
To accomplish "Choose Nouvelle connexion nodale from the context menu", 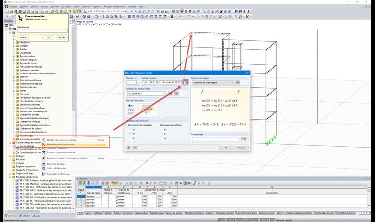I will tap(74, 144).
